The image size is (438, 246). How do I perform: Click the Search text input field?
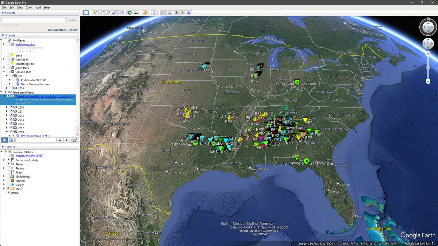point(33,20)
